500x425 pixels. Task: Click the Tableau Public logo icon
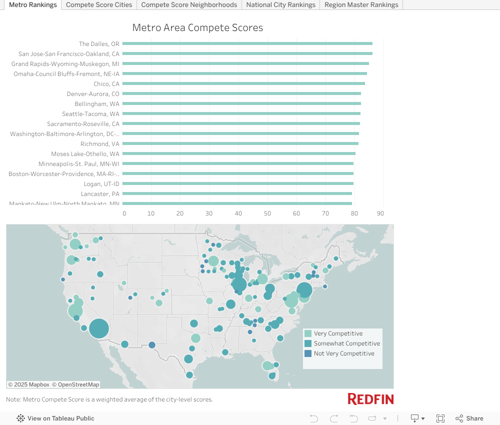21,418
